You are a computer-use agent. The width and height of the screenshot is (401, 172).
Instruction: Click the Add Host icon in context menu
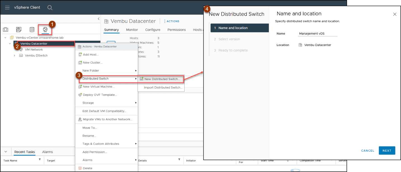coord(80,54)
